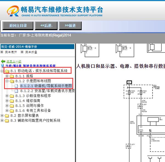Select 8.1.6 专用工具和设备
This screenshot has height=162, width=165.
[33, 110]
